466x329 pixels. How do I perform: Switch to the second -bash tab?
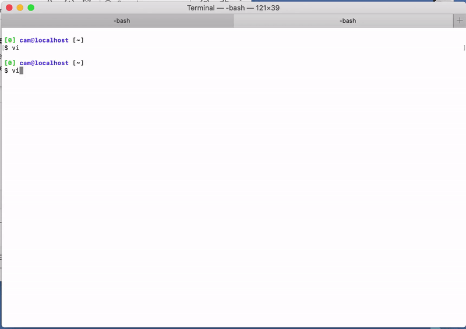pyautogui.click(x=343, y=20)
